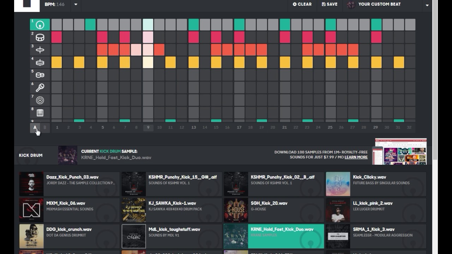Enable track 7 step 29

tap(376, 100)
